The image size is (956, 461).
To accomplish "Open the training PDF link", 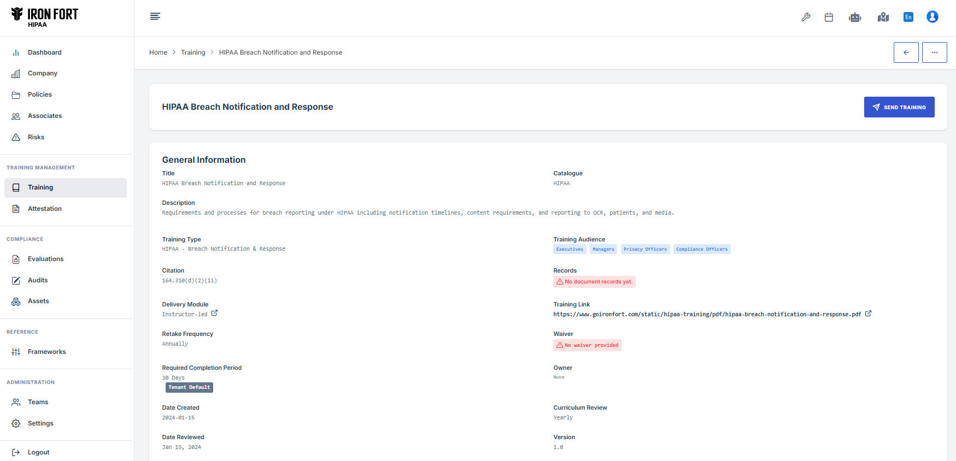I will tap(707, 315).
